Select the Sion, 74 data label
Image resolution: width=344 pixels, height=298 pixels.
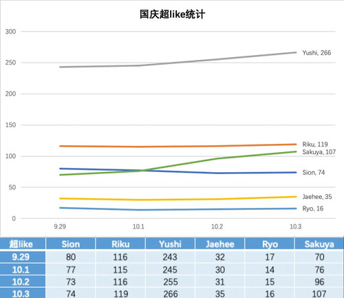pyautogui.click(x=314, y=172)
